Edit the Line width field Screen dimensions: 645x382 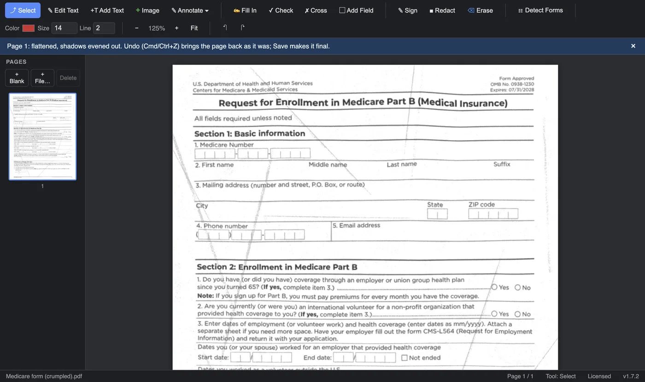(x=104, y=28)
